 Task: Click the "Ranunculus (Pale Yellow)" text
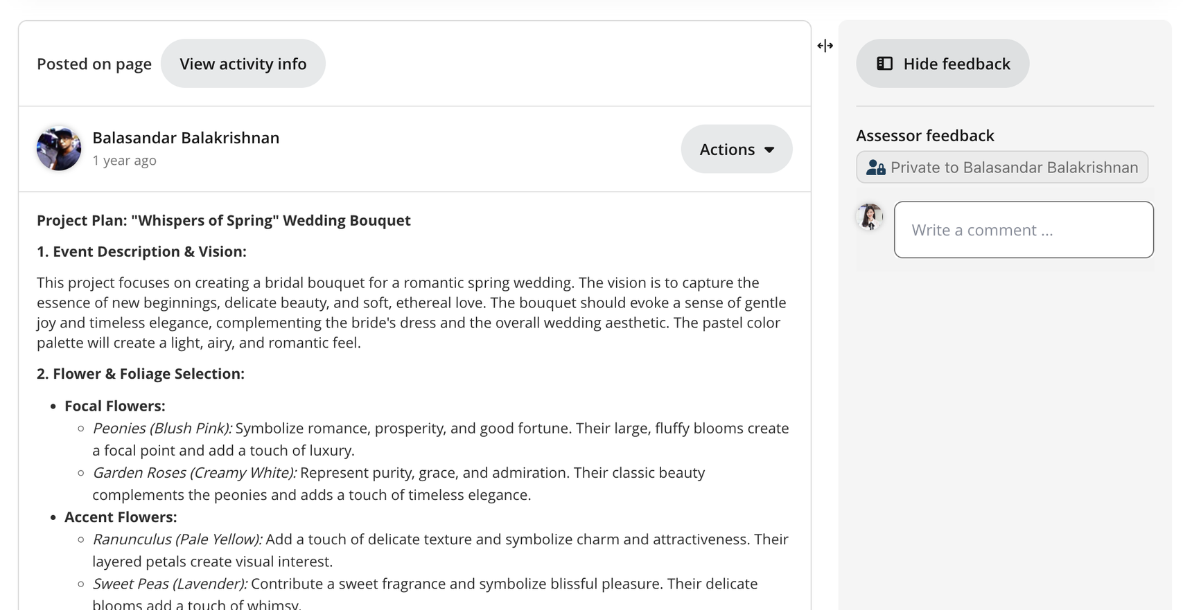[x=177, y=539]
